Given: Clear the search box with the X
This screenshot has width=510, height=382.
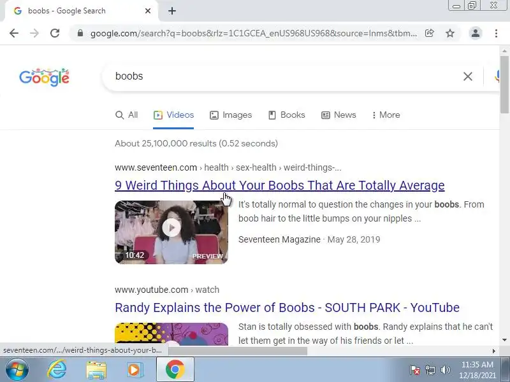Looking at the screenshot, I should 468,76.
